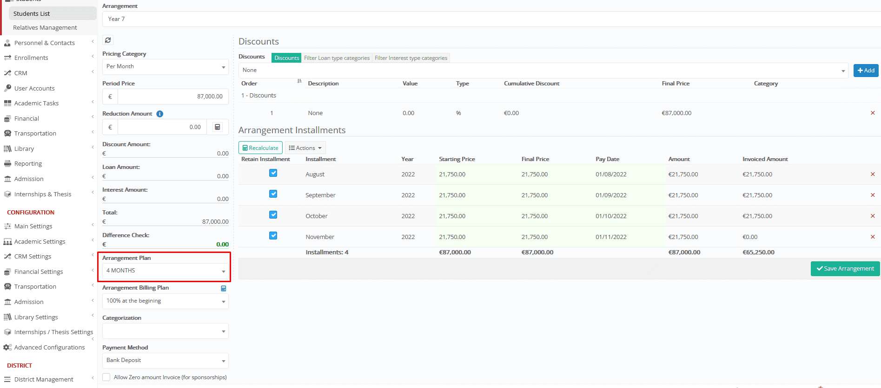This screenshot has height=388, width=881.
Task: Open the Reduction Amount calculator icon
Action: (x=217, y=127)
